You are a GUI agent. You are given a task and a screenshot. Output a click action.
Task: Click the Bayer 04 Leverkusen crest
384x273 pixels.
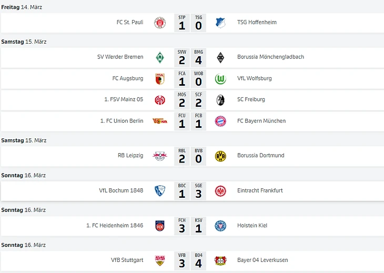point(220,261)
